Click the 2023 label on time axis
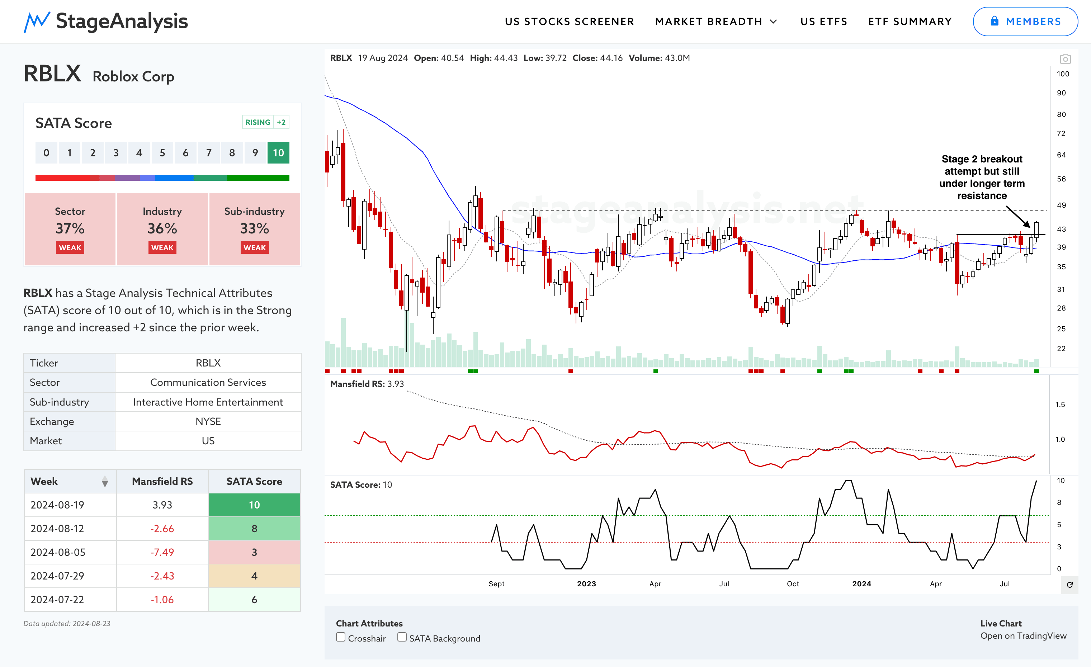Image resolution: width=1091 pixels, height=667 pixels. (x=586, y=584)
